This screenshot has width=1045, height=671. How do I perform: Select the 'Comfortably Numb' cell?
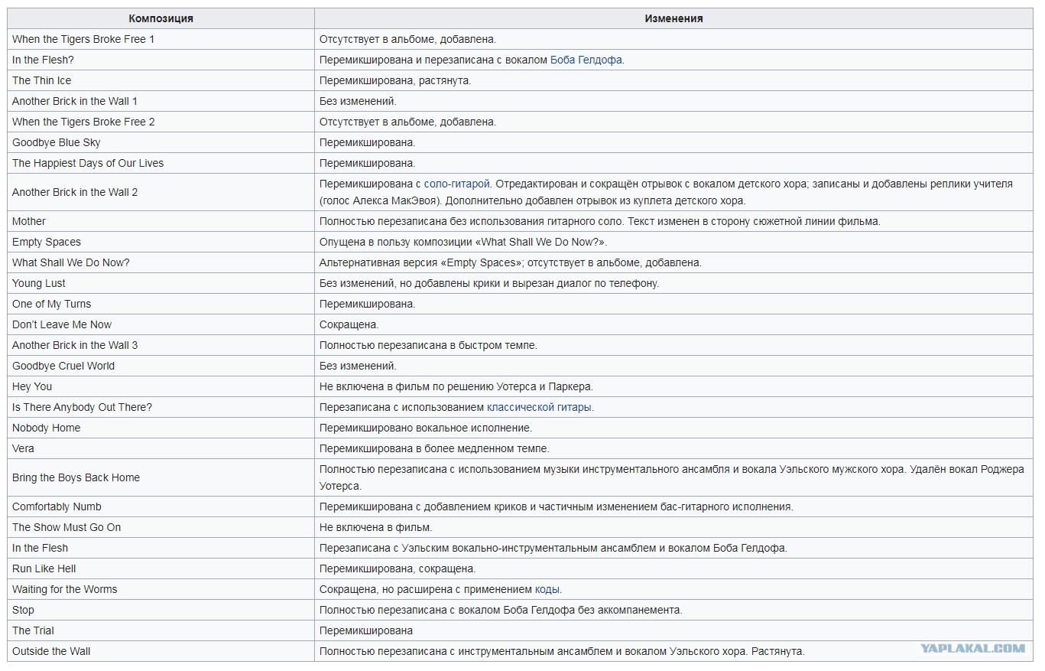click(161, 507)
